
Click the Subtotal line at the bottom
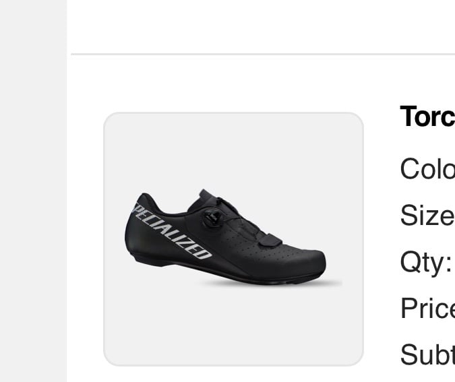pyautogui.click(x=427, y=354)
